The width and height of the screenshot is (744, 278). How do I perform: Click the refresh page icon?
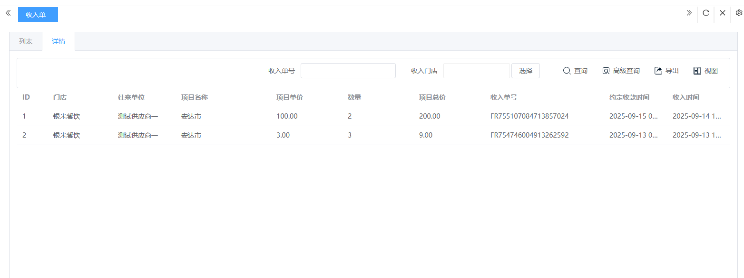pos(706,13)
